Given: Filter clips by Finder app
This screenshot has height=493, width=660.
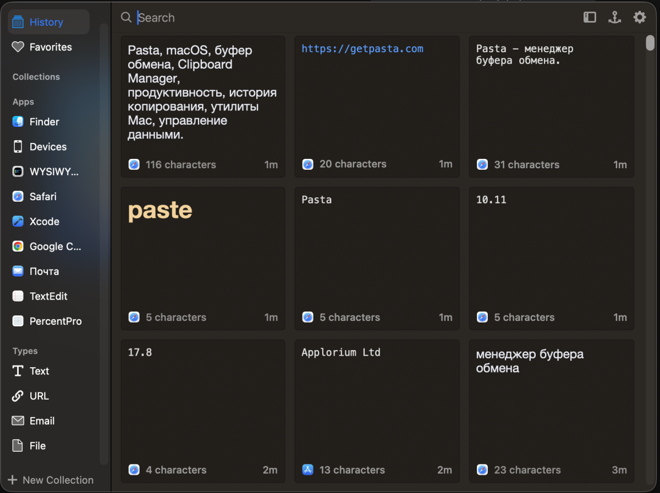Looking at the screenshot, I should [x=48, y=122].
